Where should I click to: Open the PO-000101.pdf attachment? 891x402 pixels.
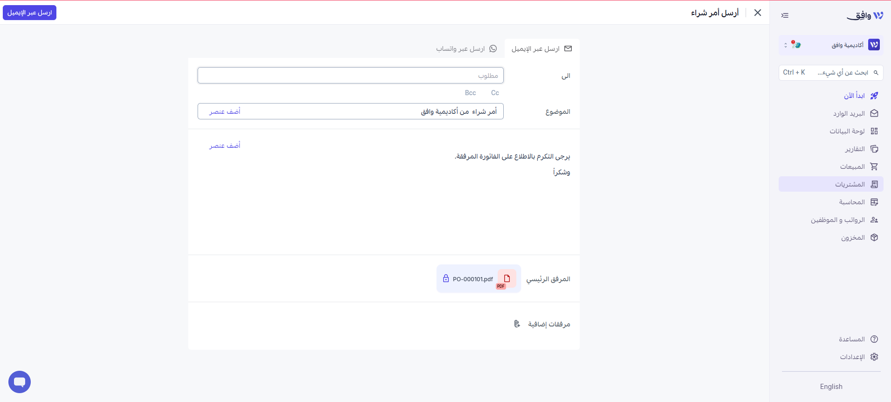pyautogui.click(x=479, y=279)
